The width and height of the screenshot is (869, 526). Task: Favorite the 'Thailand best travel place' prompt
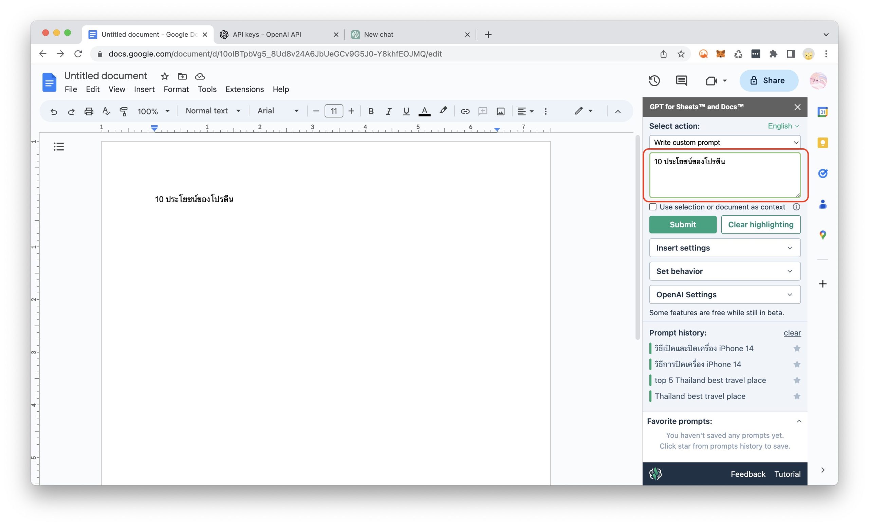[797, 396]
